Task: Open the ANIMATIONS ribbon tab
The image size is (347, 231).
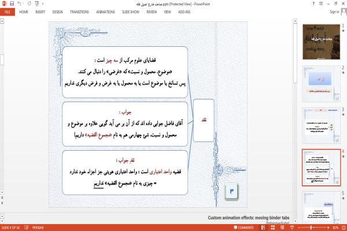Action: click(106, 12)
